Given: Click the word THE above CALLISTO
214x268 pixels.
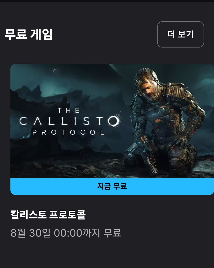Looking at the screenshot, I should (x=68, y=110).
